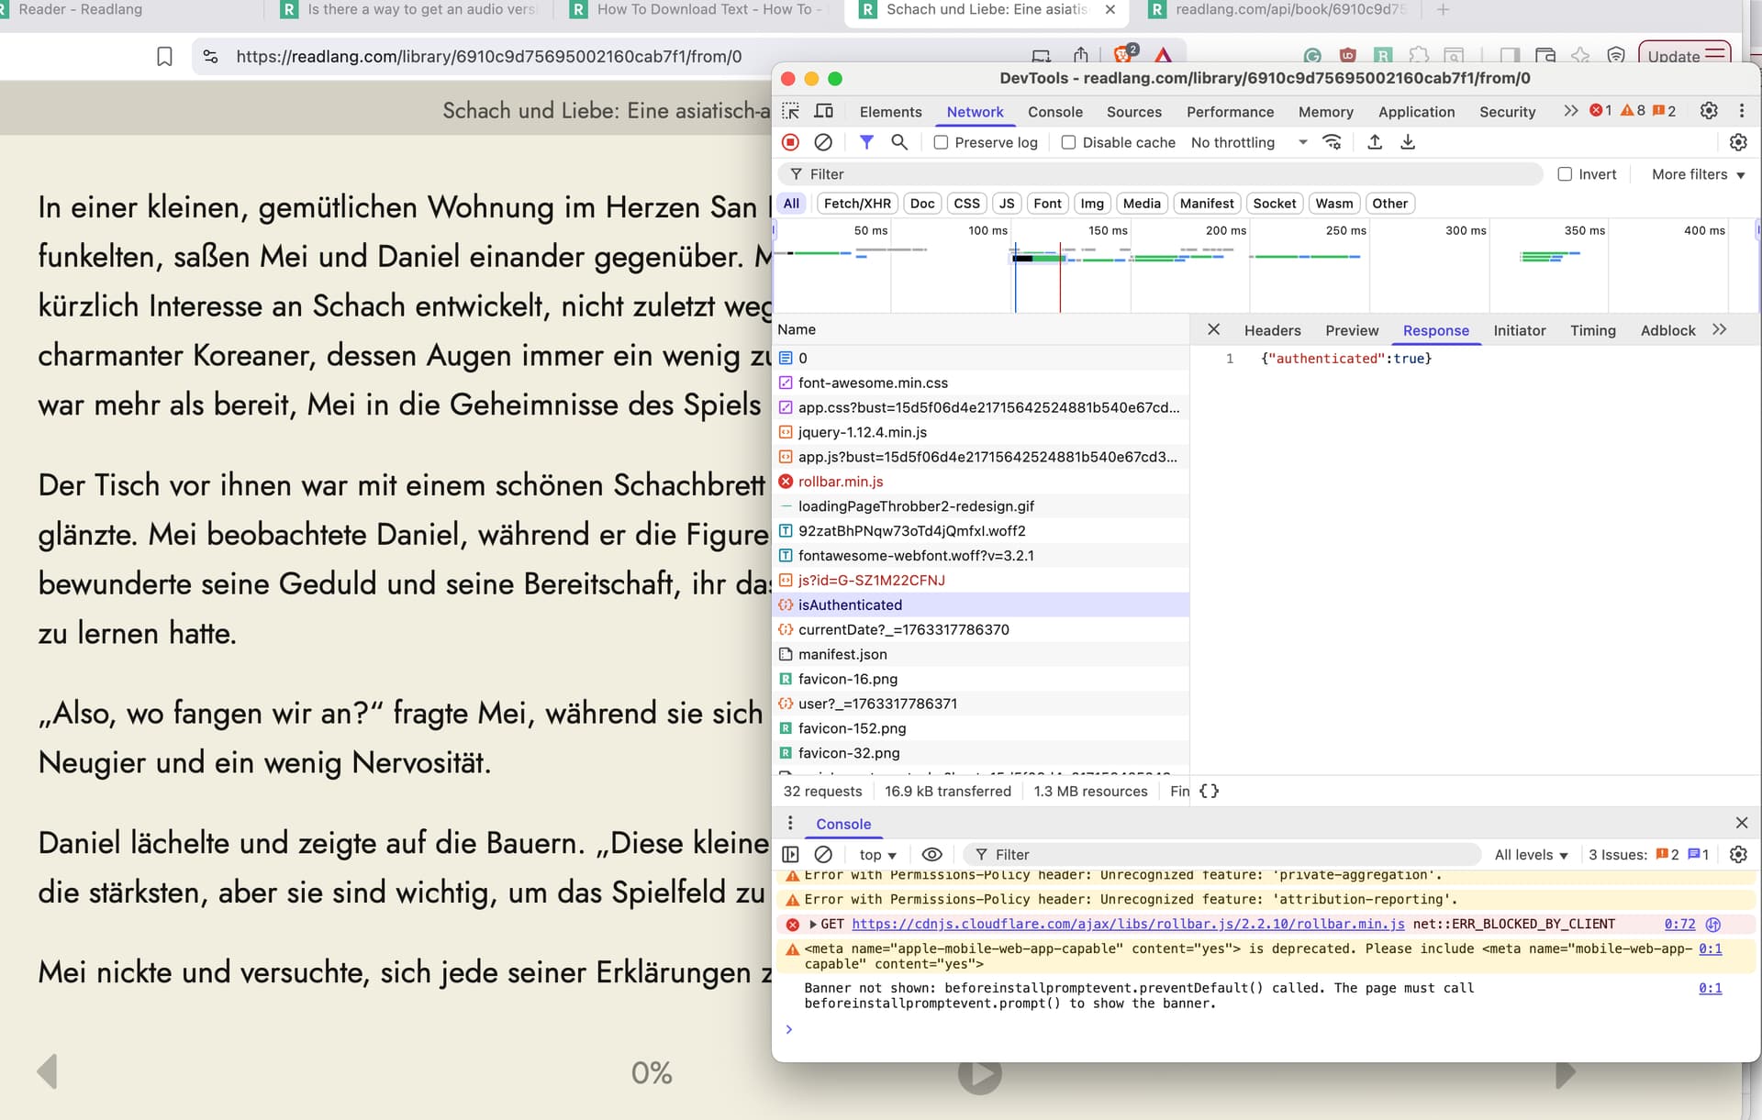
Task: Switch to the Console tab in DevTools
Action: pyautogui.click(x=1054, y=112)
